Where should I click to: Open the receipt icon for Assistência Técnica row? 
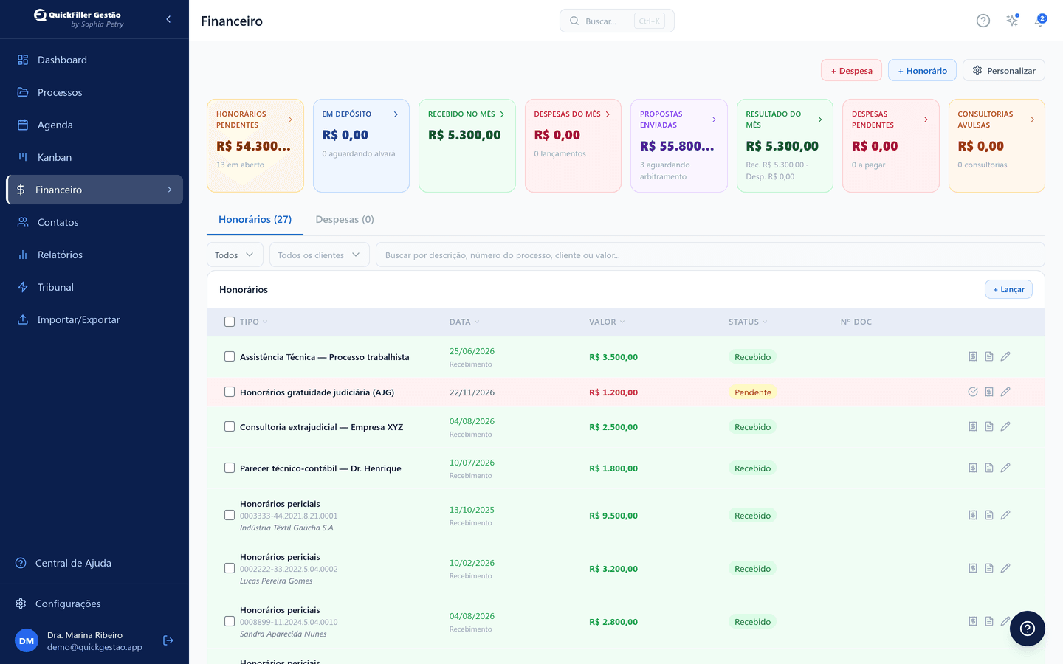[x=973, y=356]
